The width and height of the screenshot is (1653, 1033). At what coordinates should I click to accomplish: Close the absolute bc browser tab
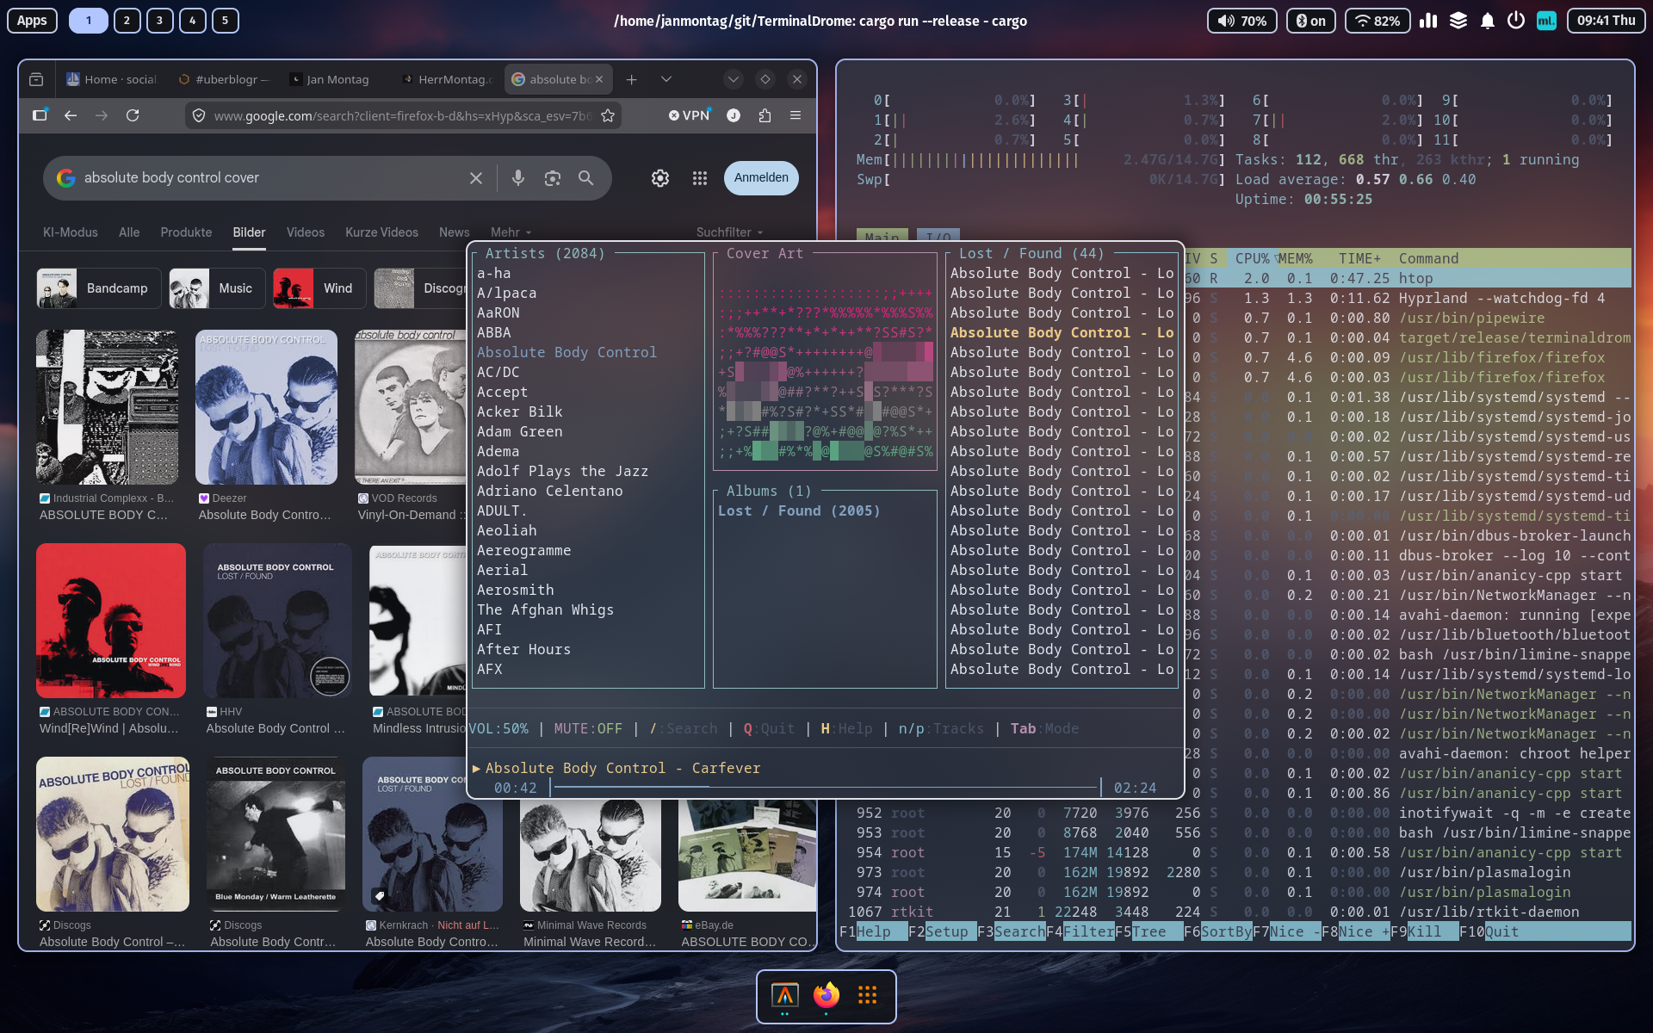pyautogui.click(x=599, y=79)
